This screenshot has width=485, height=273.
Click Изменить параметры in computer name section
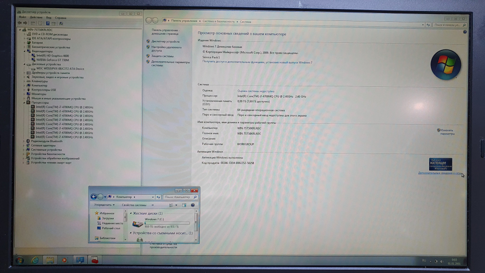(447, 132)
